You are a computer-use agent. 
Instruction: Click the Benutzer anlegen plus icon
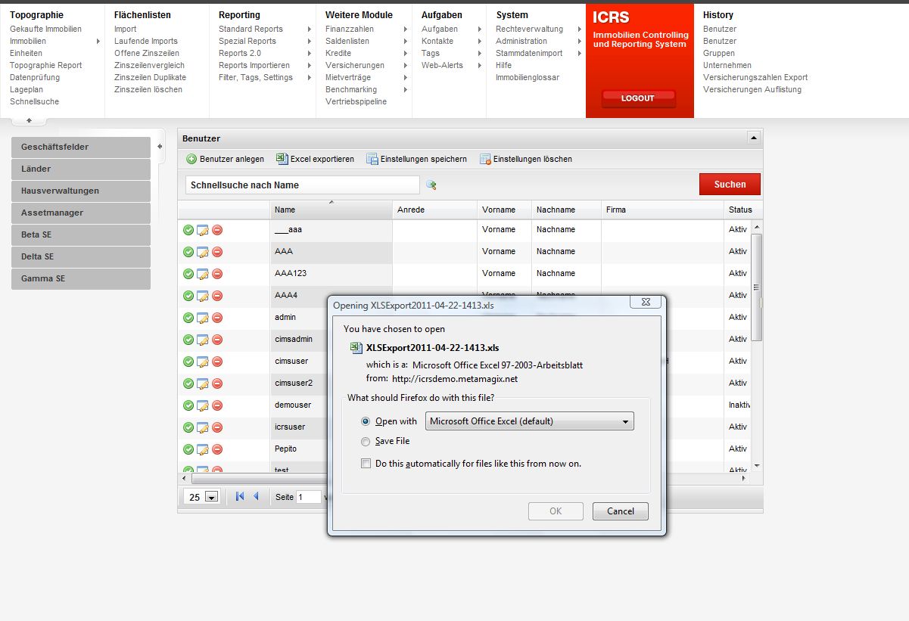click(191, 159)
